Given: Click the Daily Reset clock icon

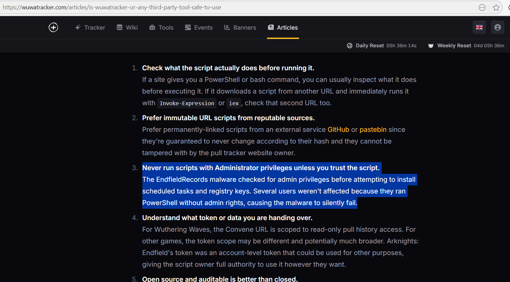Looking at the screenshot, I should [x=350, y=46].
